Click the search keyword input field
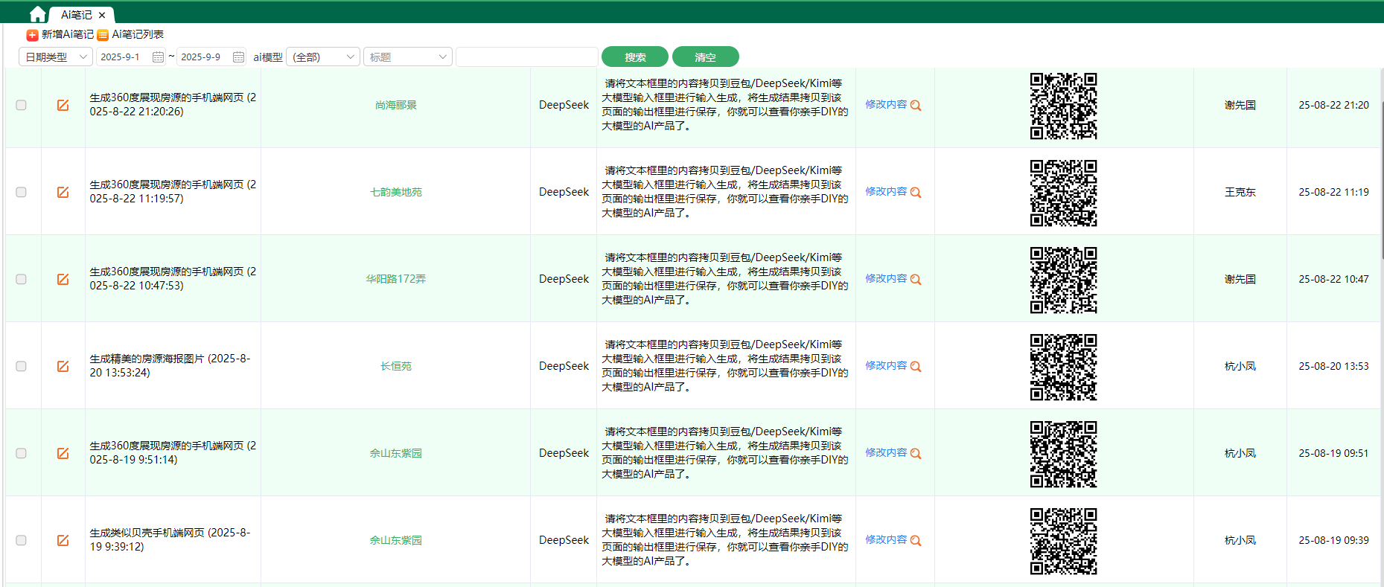1384x587 pixels. pyautogui.click(x=526, y=57)
